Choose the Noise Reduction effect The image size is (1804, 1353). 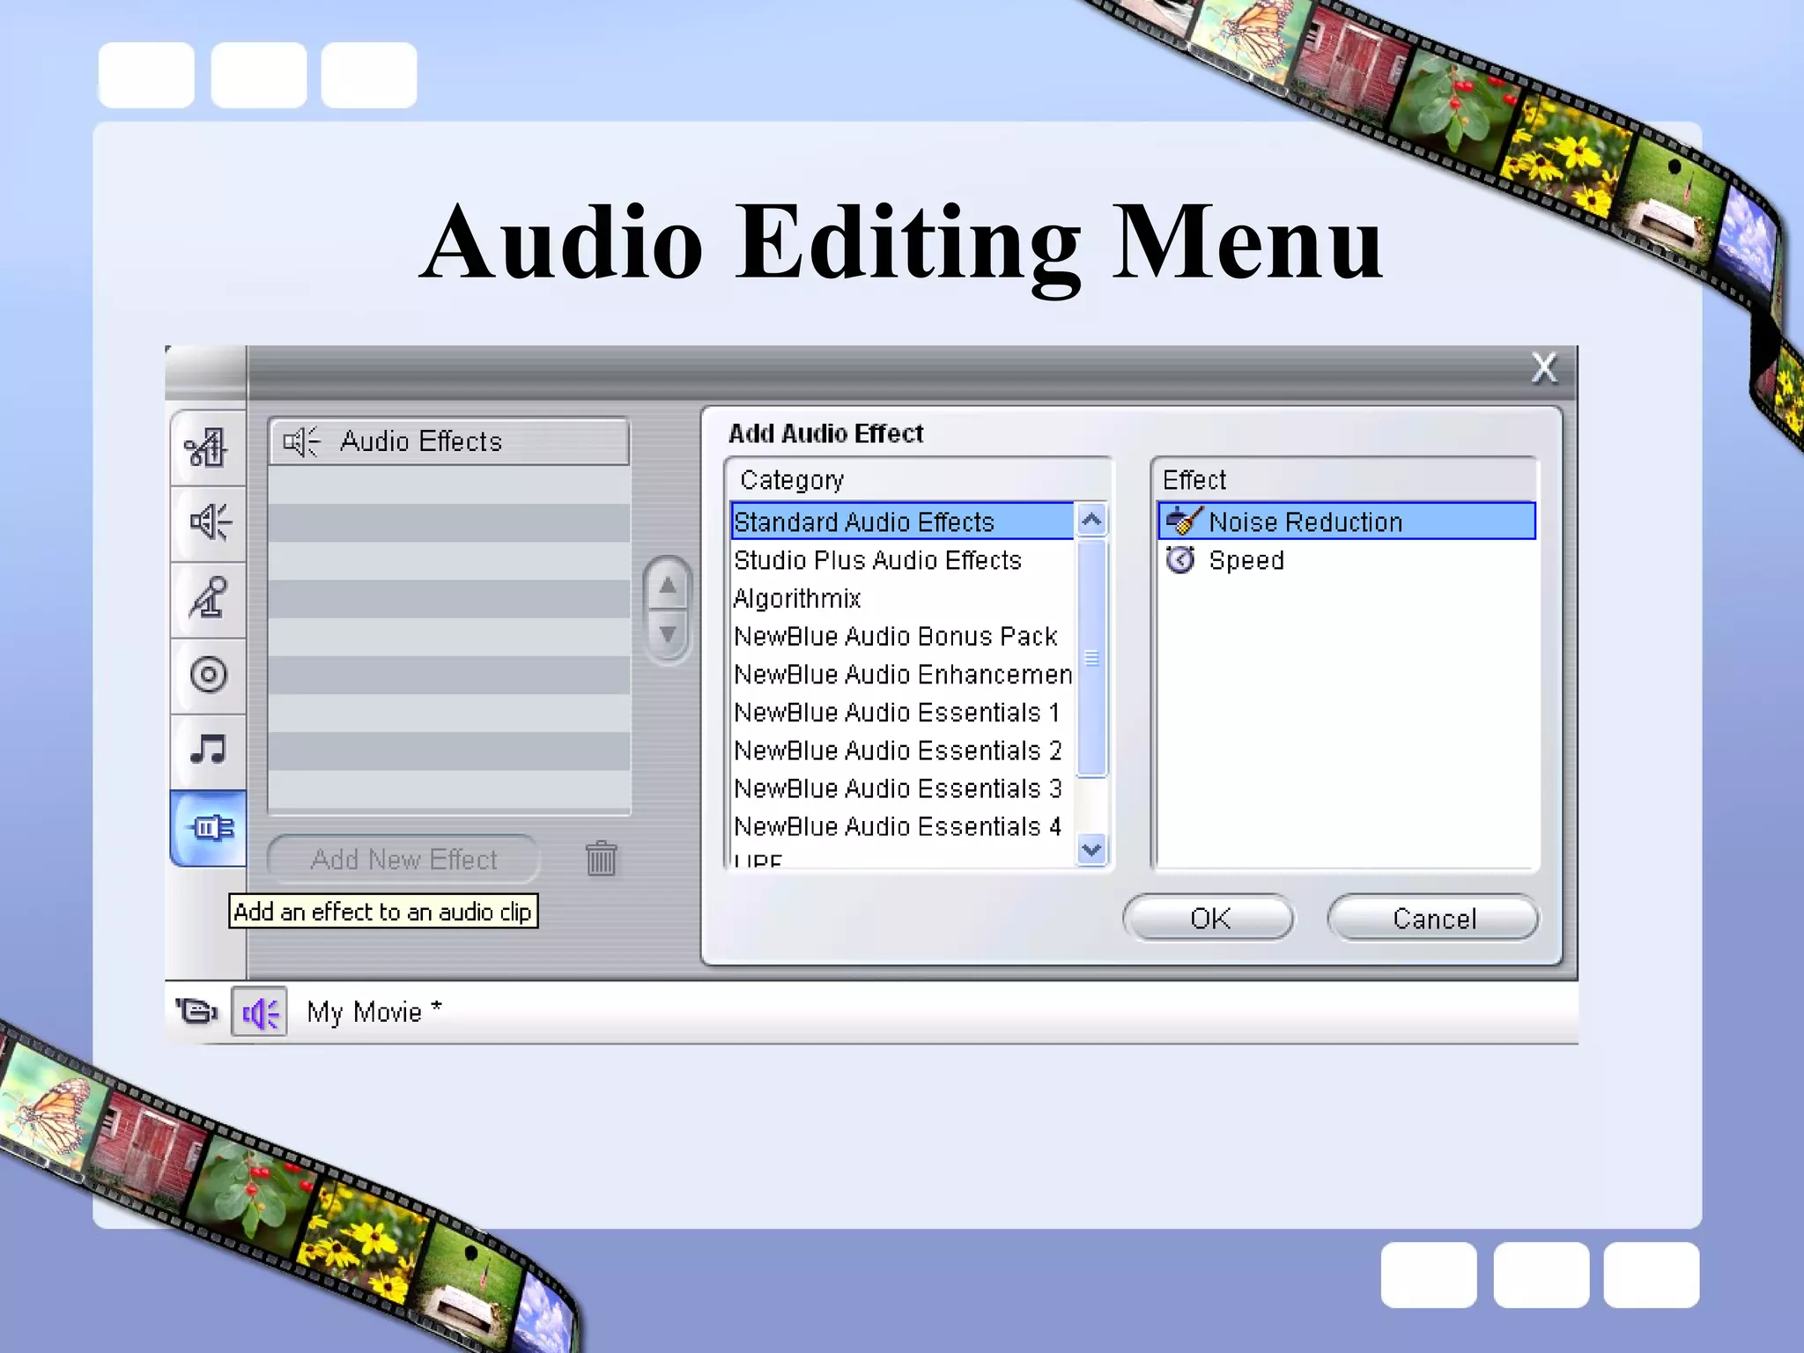[1347, 521]
